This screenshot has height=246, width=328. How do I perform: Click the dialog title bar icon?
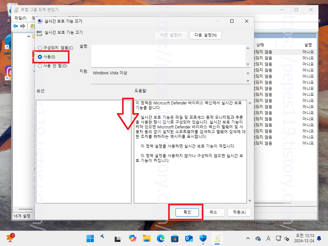[x=40, y=21]
